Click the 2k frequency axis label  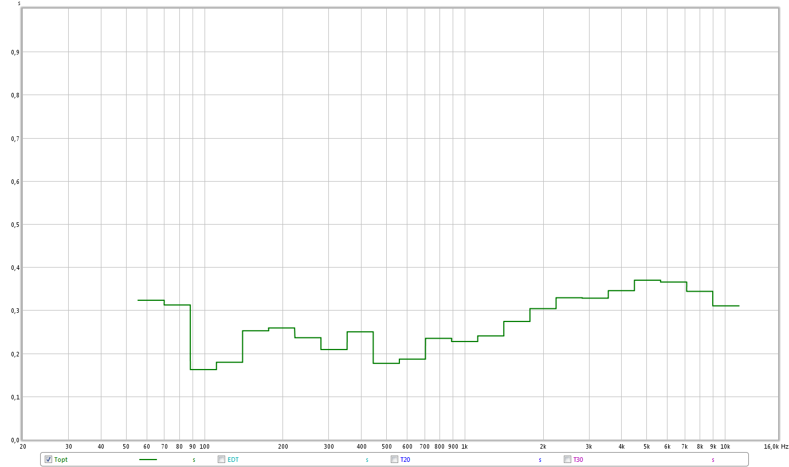tap(543, 446)
